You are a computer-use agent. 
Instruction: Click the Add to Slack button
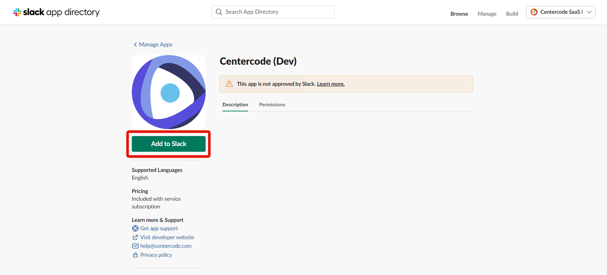coord(169,144)
